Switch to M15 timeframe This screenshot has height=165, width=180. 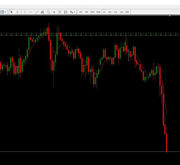click(92, 12)
